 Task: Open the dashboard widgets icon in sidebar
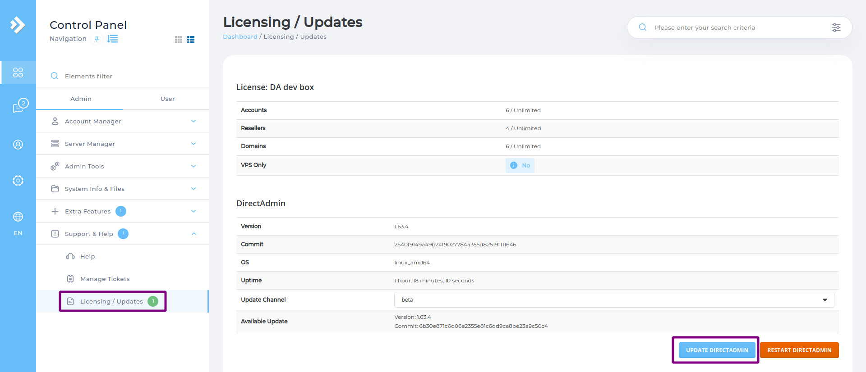coord(18,73)
